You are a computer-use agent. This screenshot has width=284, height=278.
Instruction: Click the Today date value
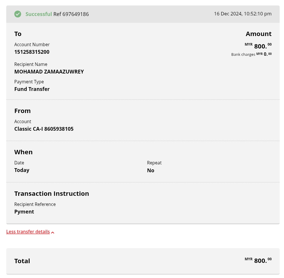tap(22, 170)
